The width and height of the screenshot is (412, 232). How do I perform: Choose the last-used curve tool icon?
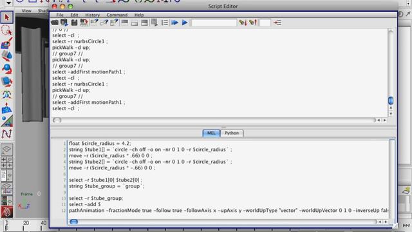point(6,134)
